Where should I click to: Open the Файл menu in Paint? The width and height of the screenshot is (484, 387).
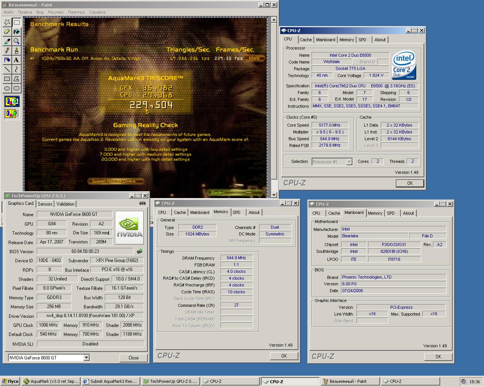coord(8,12)
